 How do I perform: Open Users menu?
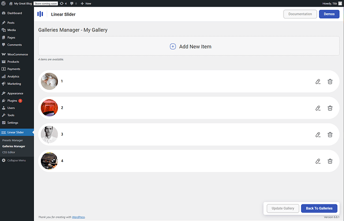[x=17, y=108]
